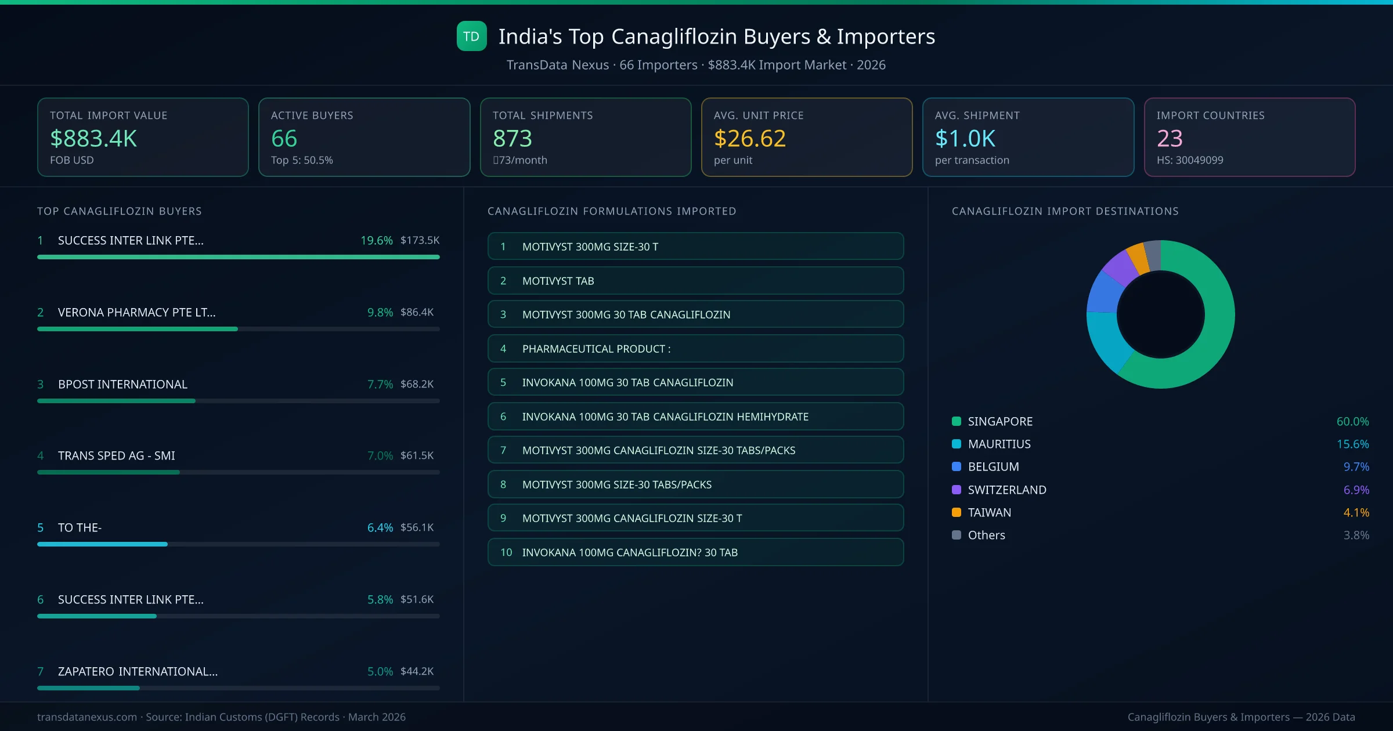This screenshot has height=731, width=1393.
Task: Select the Avg. Shipment stat card
Action: click(1028, 137)
